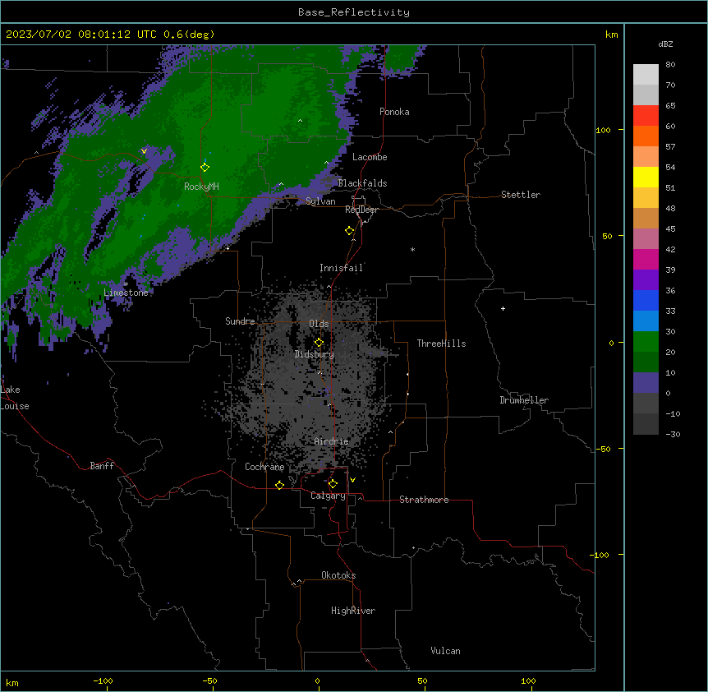
Task: Click the white plus marker west of Drumheller
Action: [503, 308]
